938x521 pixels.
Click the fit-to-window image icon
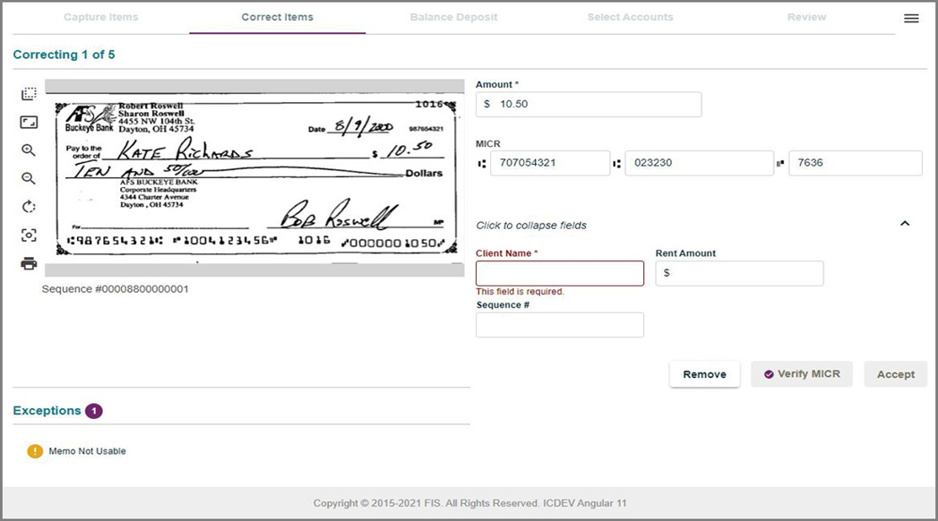[x=29, y=122]
